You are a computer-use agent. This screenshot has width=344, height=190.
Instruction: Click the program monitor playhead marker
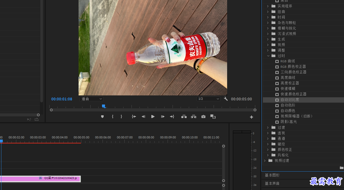pos(103,106)
